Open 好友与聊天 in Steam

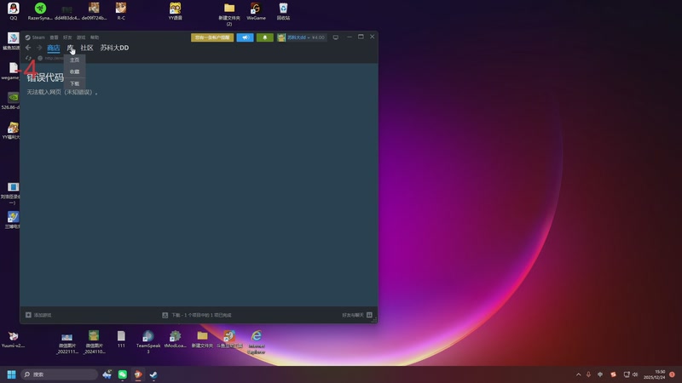[352, 315]
